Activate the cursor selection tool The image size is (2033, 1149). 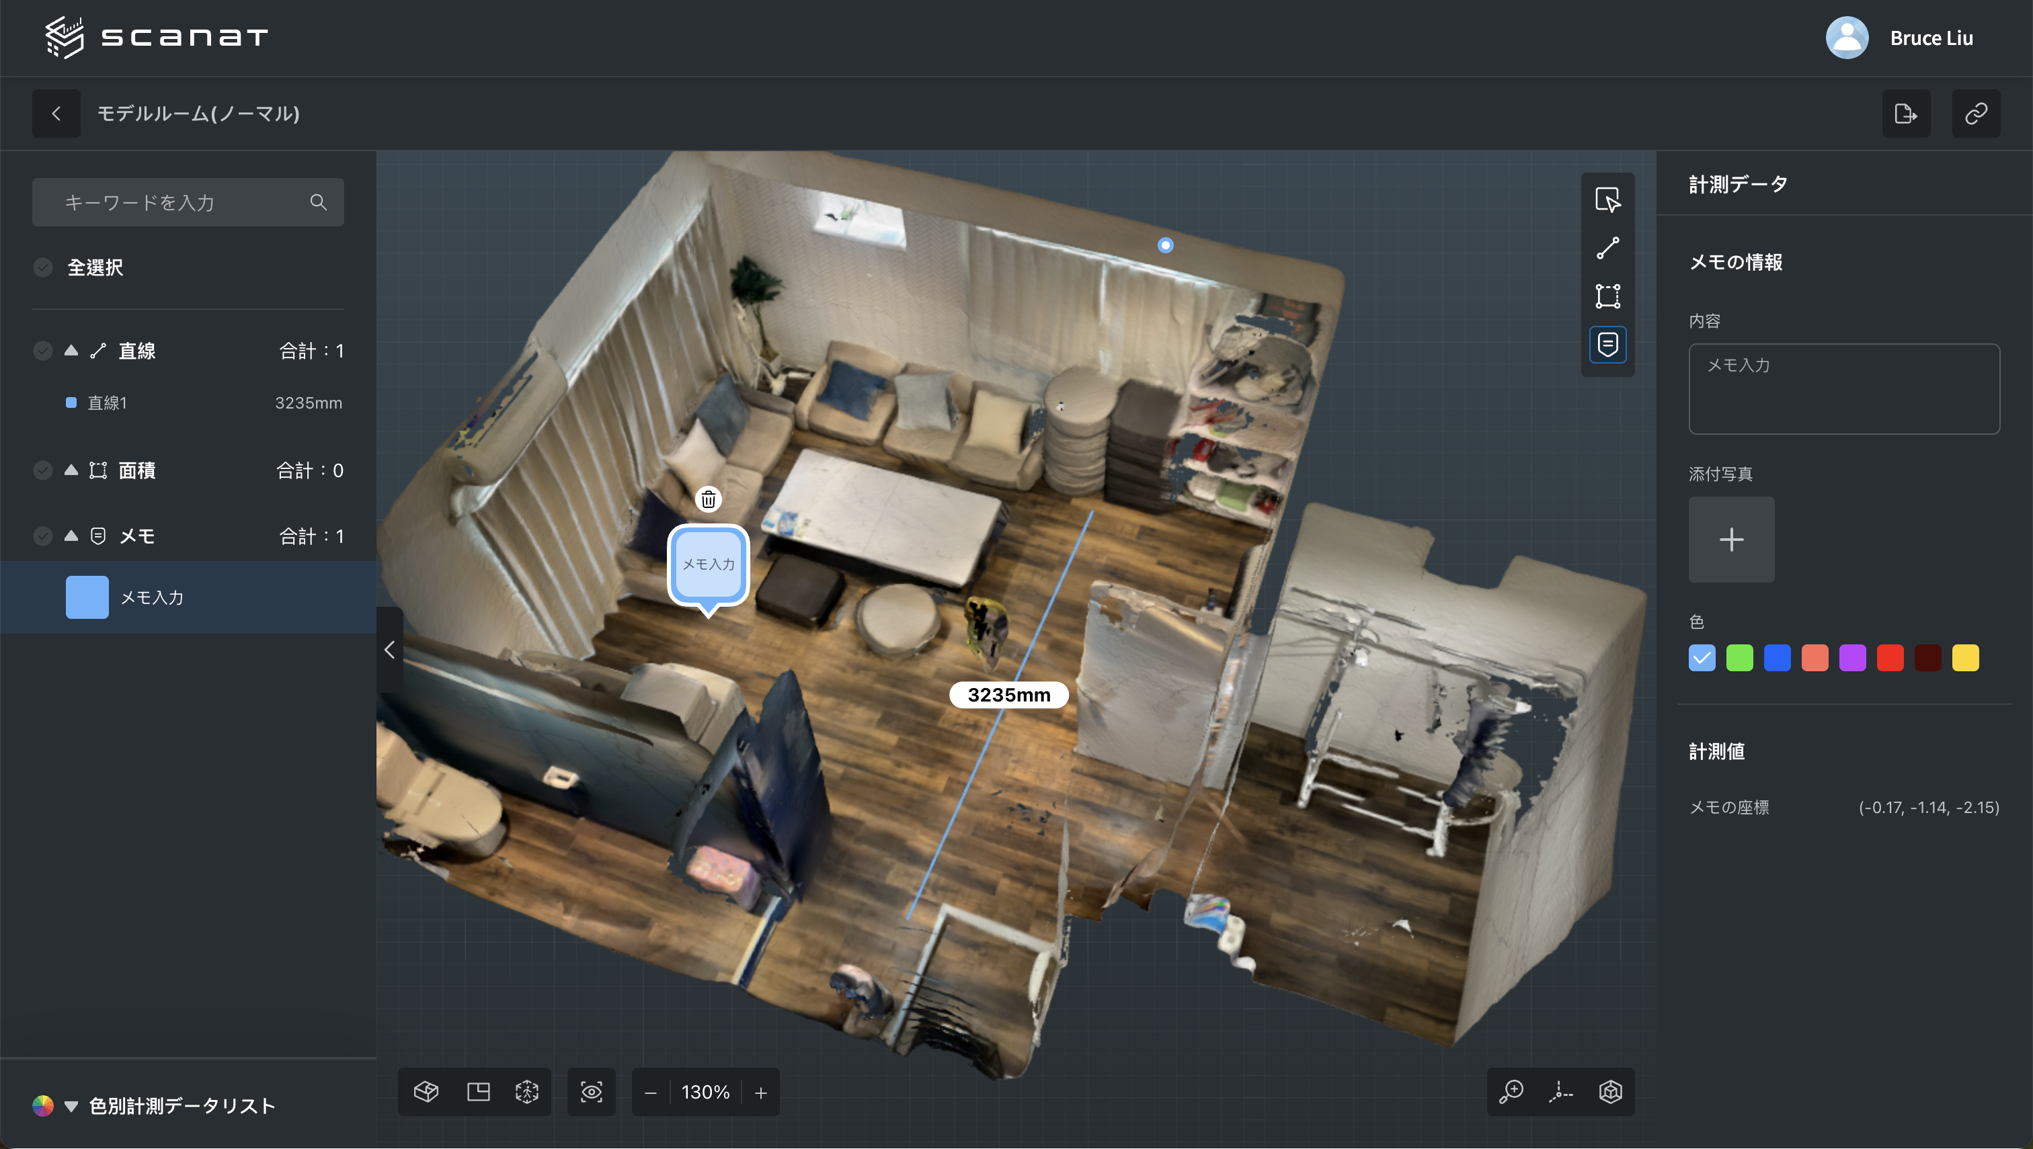coord(1607,200)
